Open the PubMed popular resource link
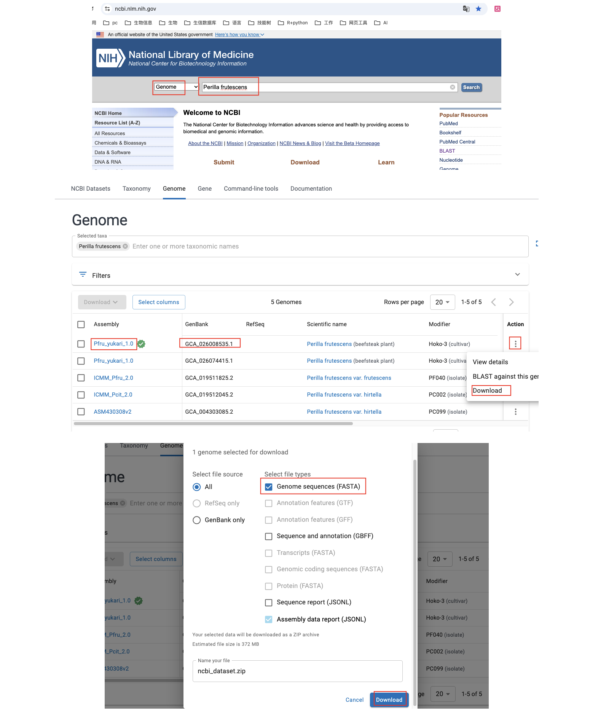Viewport: 590px width, 717px height. click(449, 124)
